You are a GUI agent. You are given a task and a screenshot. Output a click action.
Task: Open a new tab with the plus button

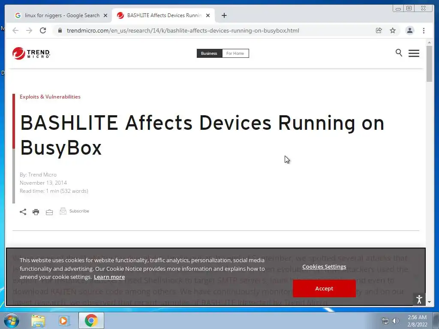[x=224, y=15]
